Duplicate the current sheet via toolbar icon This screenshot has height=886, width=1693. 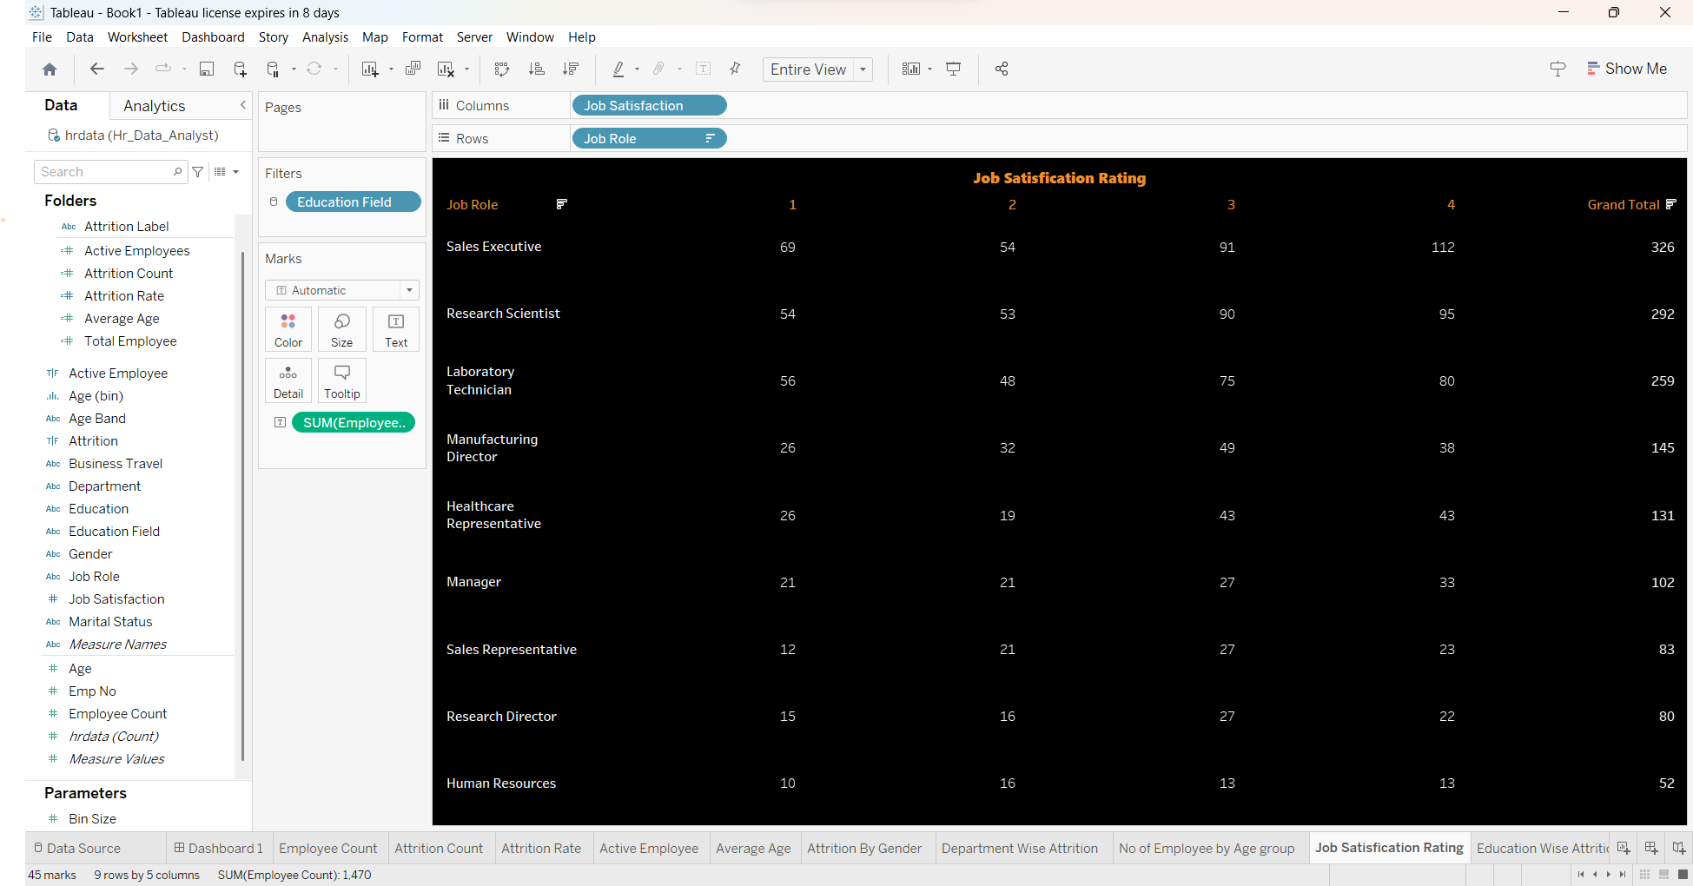pyautogui.click(x=413, y=69)
